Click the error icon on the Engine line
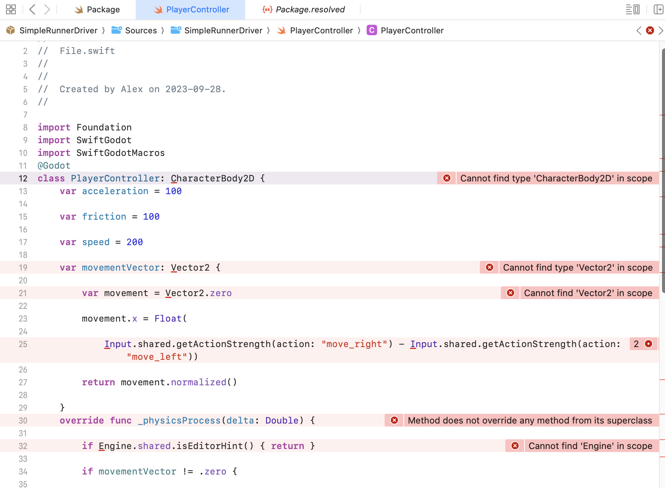This screenshot has width=665, height=488. click(514, 446)
